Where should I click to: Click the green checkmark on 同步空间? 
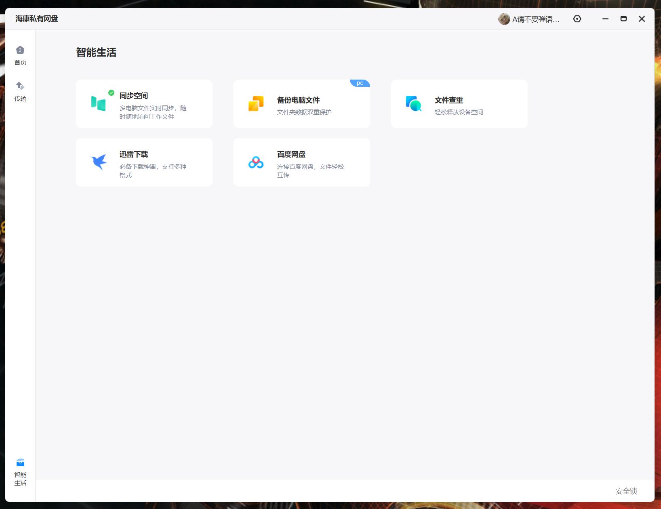pos(112,93)
